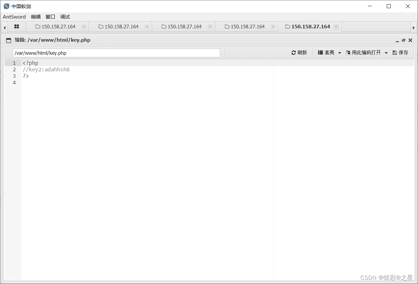Close the first 150.158.27.164 tab after home
Screen dimensions: 418x284
(84, 27)
